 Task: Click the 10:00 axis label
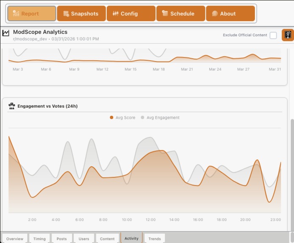coord(127,220)
